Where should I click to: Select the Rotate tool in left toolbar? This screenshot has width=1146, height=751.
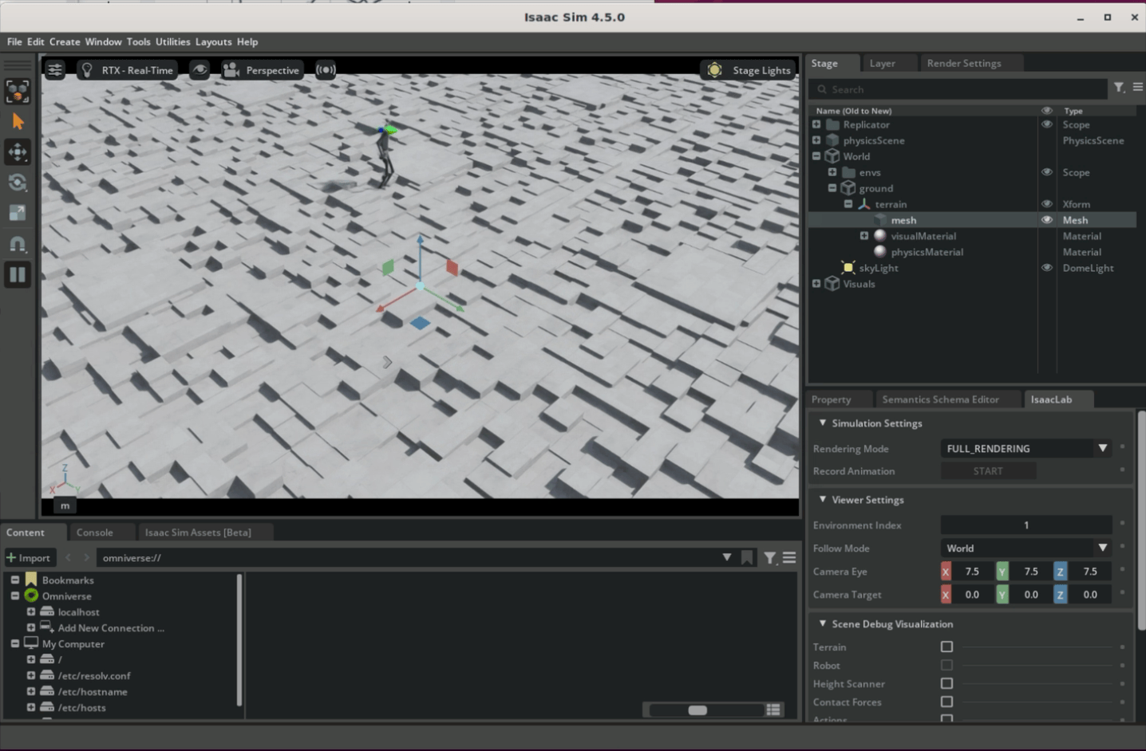coord(18,183)
